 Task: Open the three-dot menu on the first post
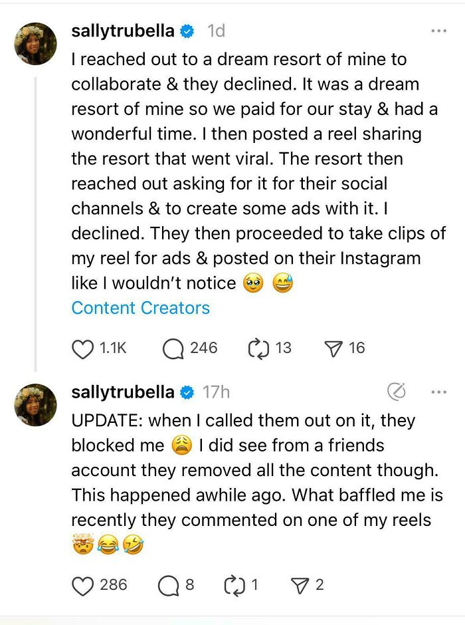438,30
